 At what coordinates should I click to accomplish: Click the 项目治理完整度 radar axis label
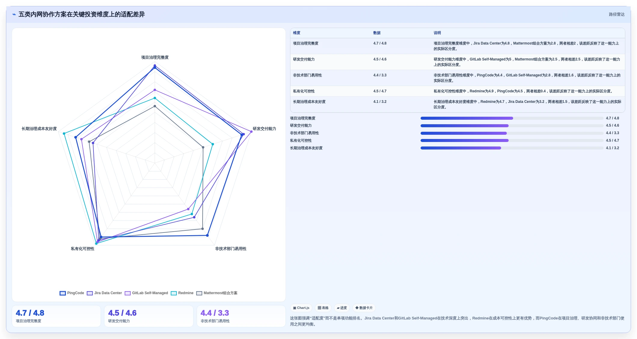(x=155, y=57)
